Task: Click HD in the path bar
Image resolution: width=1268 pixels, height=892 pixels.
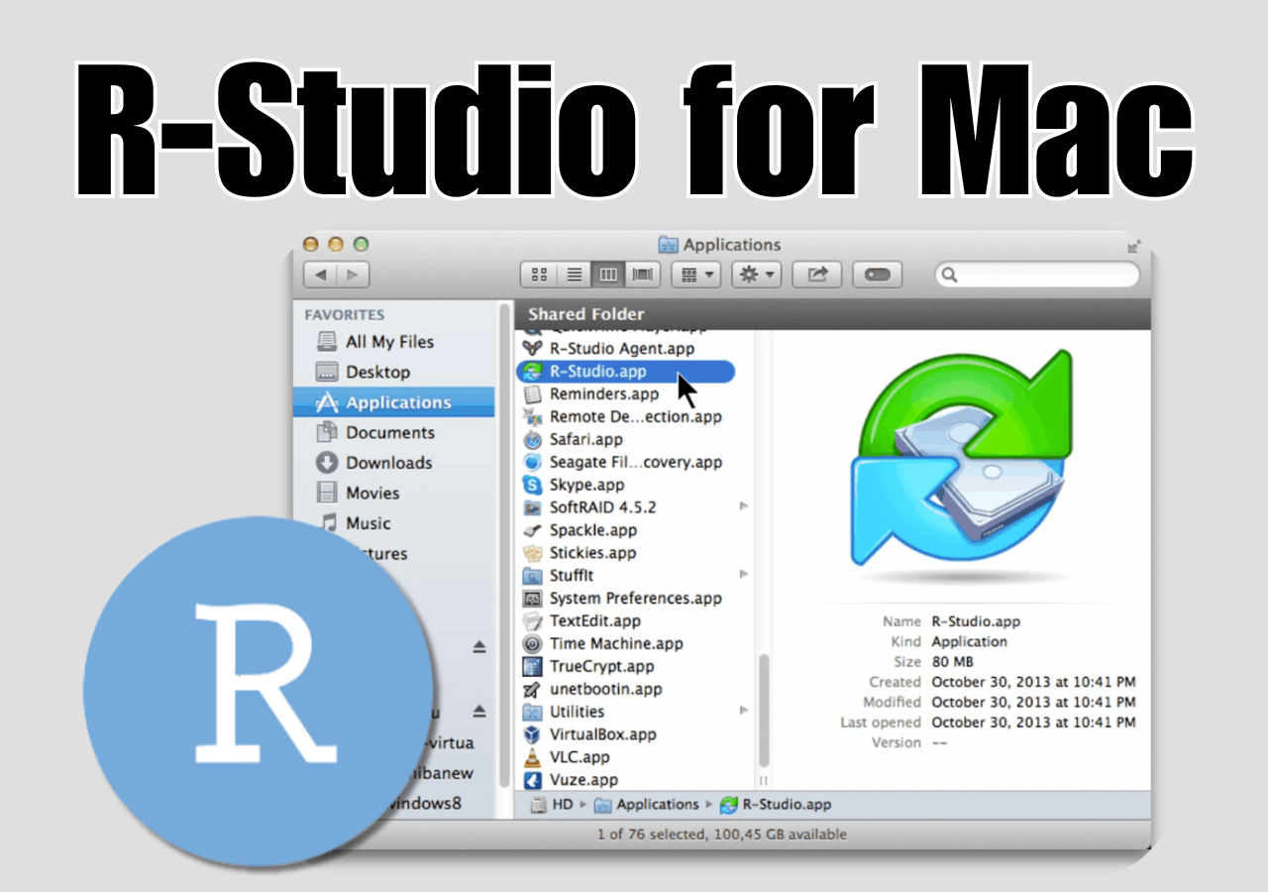Action: coord(552,805)
